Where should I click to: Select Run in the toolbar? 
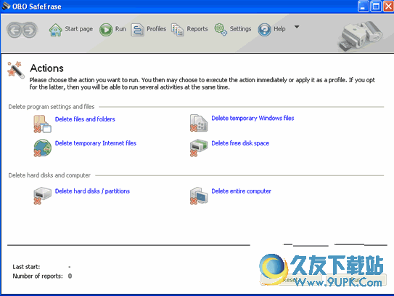click(120, 29)
